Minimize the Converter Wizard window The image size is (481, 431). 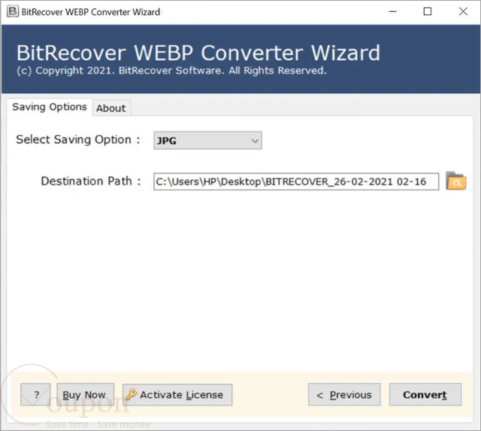(392, 12)
